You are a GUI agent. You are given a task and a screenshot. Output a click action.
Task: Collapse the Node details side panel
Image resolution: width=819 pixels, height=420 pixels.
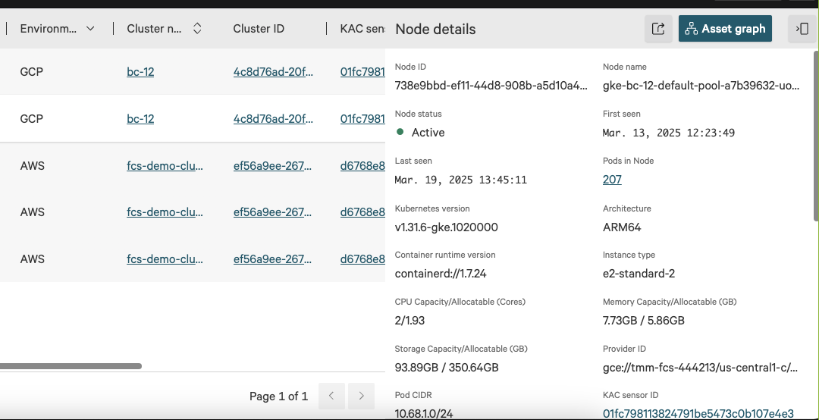(802, 29)
